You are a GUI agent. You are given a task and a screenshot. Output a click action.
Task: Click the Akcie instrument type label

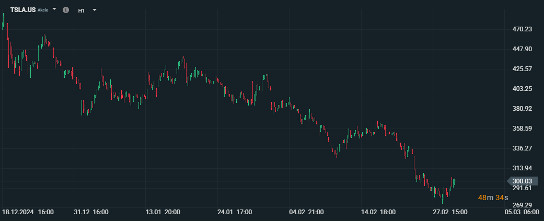43,10
